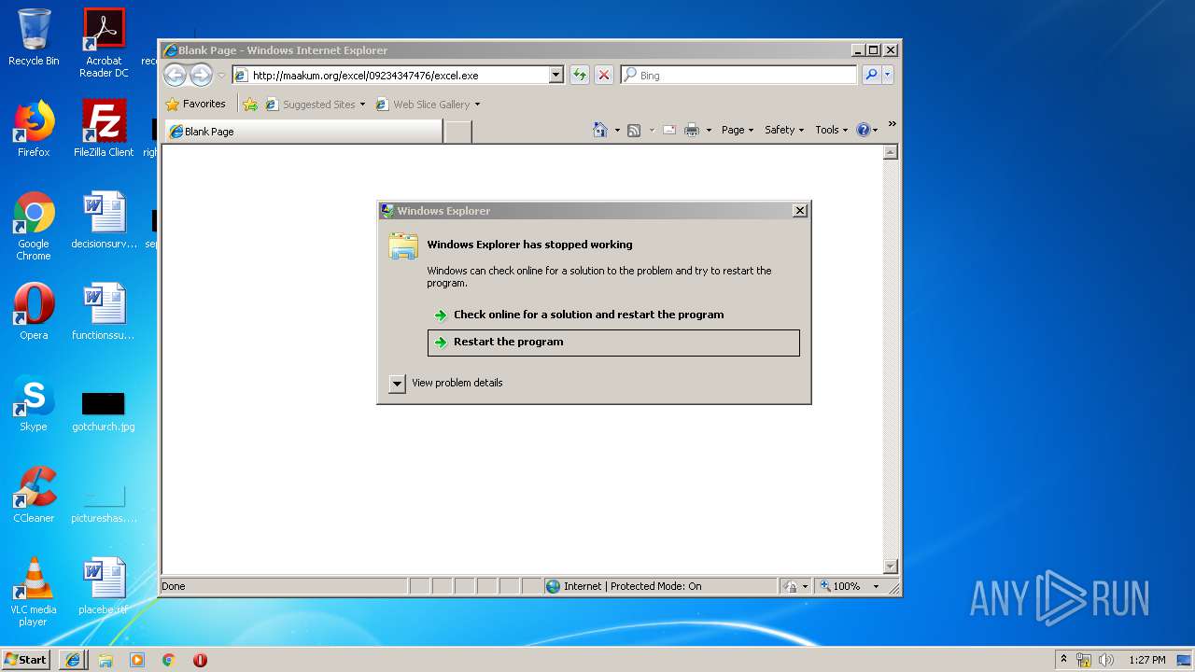Screen dimensions: 1195x672
Task: Click the IE vertical scrollbar down arrow
Action: 891,566
